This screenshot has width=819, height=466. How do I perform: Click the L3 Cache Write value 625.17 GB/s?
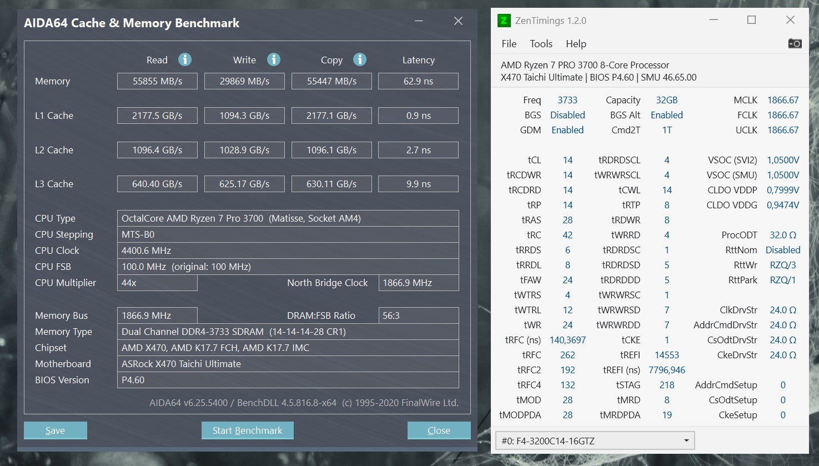244,184
